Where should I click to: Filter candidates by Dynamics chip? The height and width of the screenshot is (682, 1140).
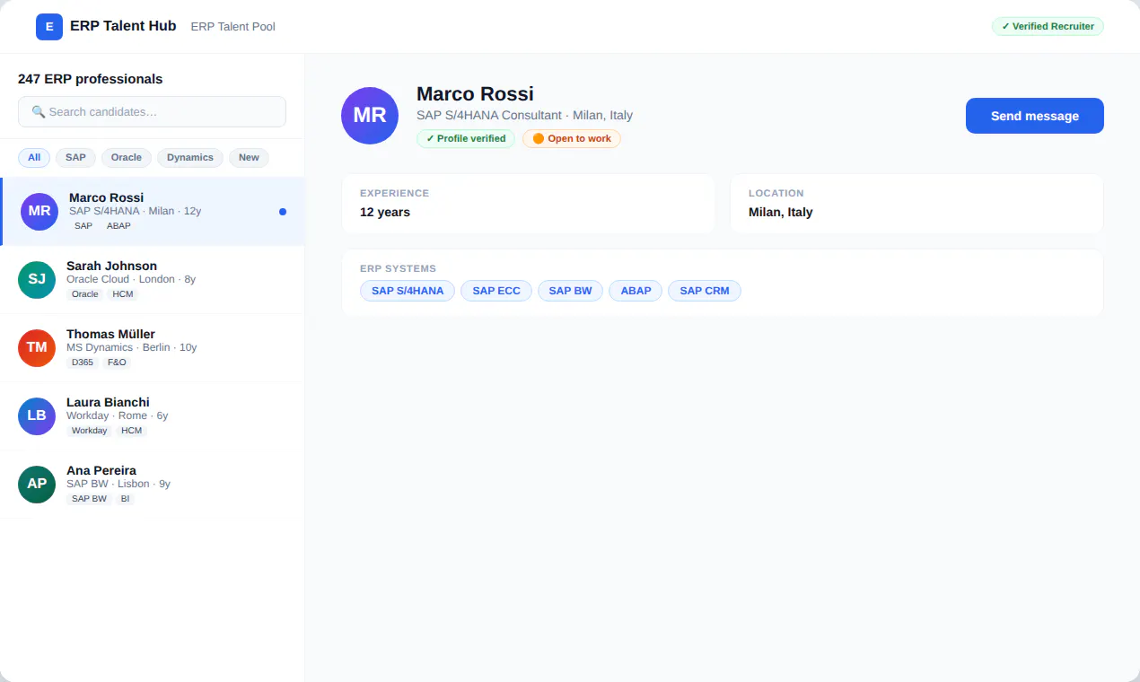point(190,158)
